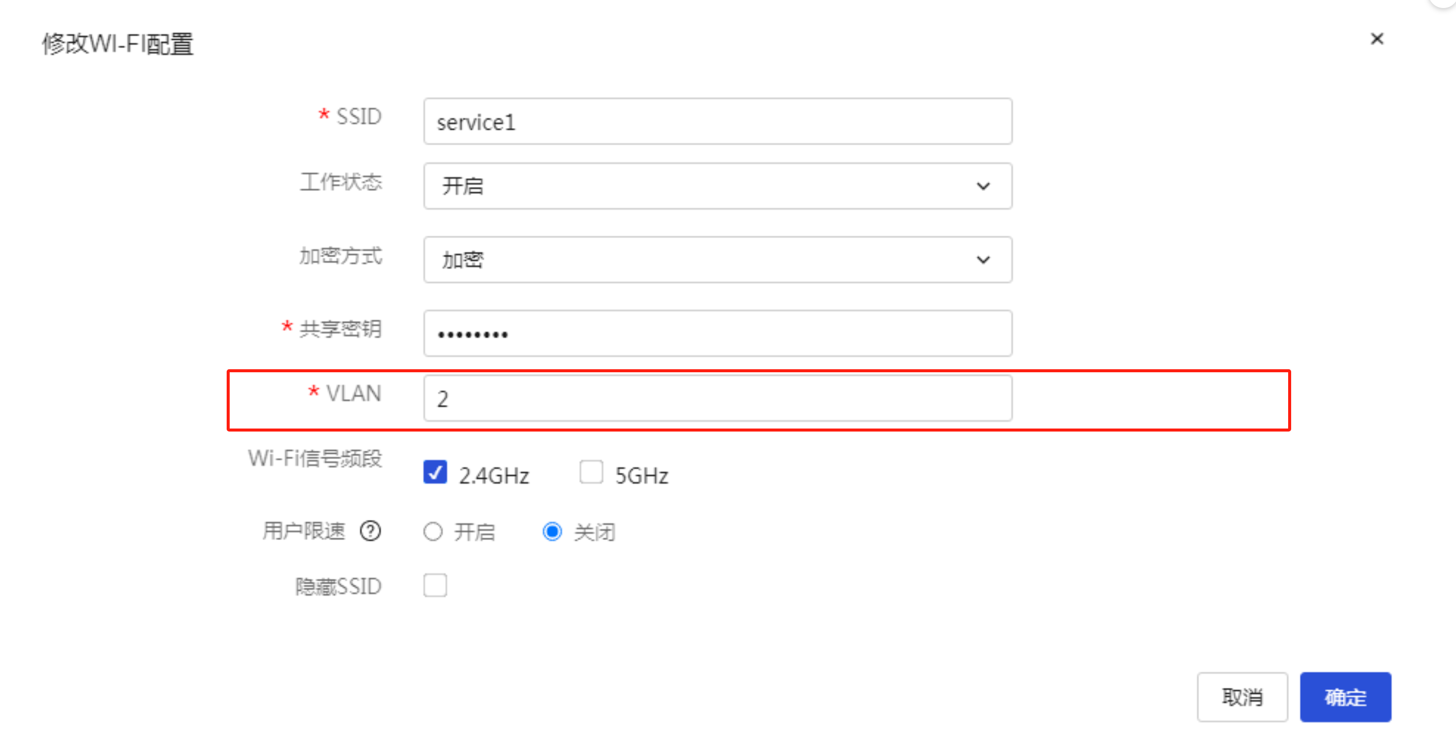Click the SSID input field with service1

point(717,122)
